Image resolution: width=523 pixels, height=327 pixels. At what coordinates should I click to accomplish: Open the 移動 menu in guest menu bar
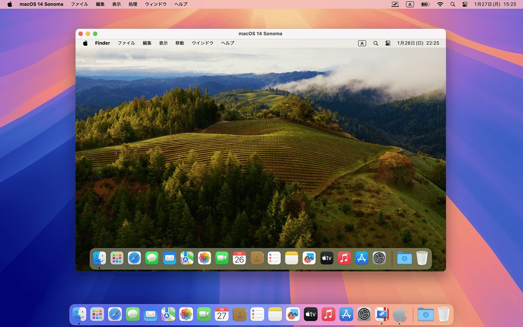point(180,43)
